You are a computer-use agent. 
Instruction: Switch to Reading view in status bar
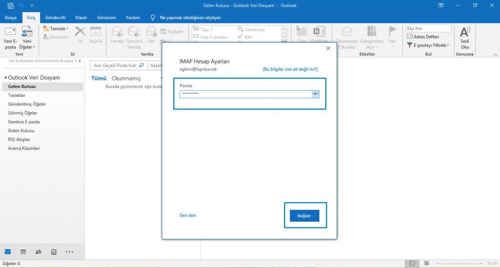(x=426, y=264)
